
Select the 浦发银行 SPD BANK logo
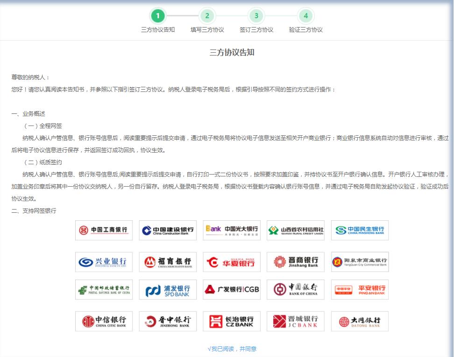tap(167, 289)
